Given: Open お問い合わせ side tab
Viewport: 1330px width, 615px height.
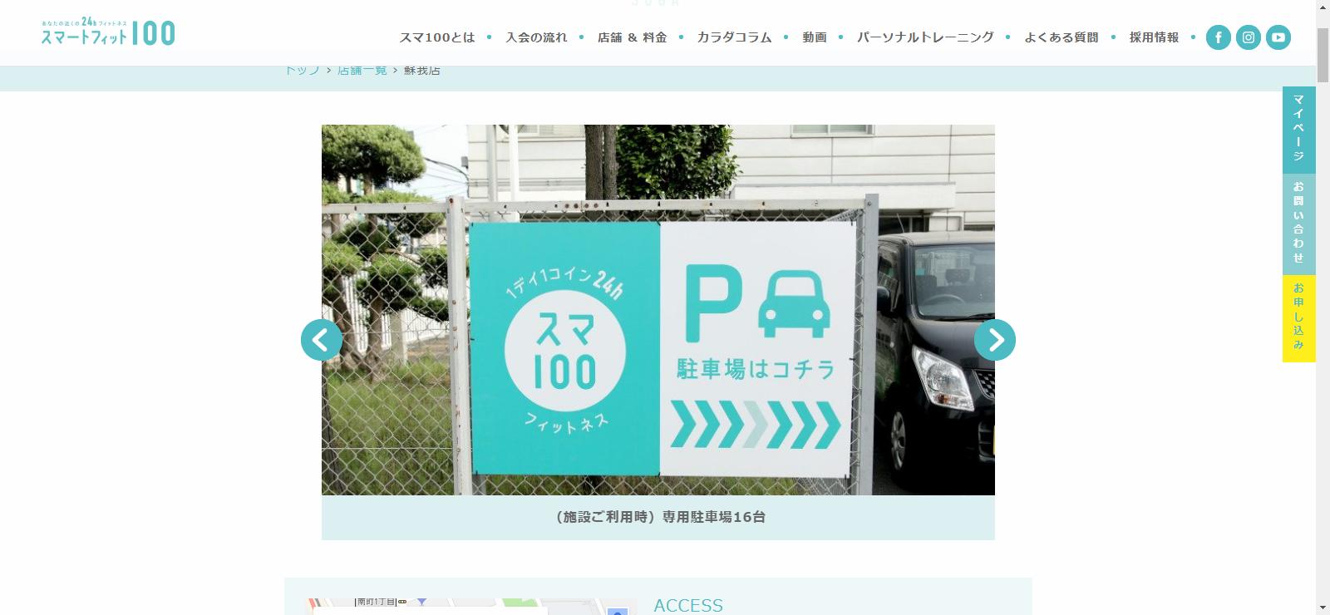Looking at the screenshot, I should pos(1298,224).
